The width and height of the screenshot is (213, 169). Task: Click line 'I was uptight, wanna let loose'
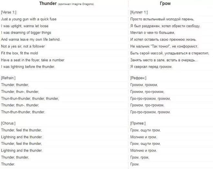coord(25,26)
